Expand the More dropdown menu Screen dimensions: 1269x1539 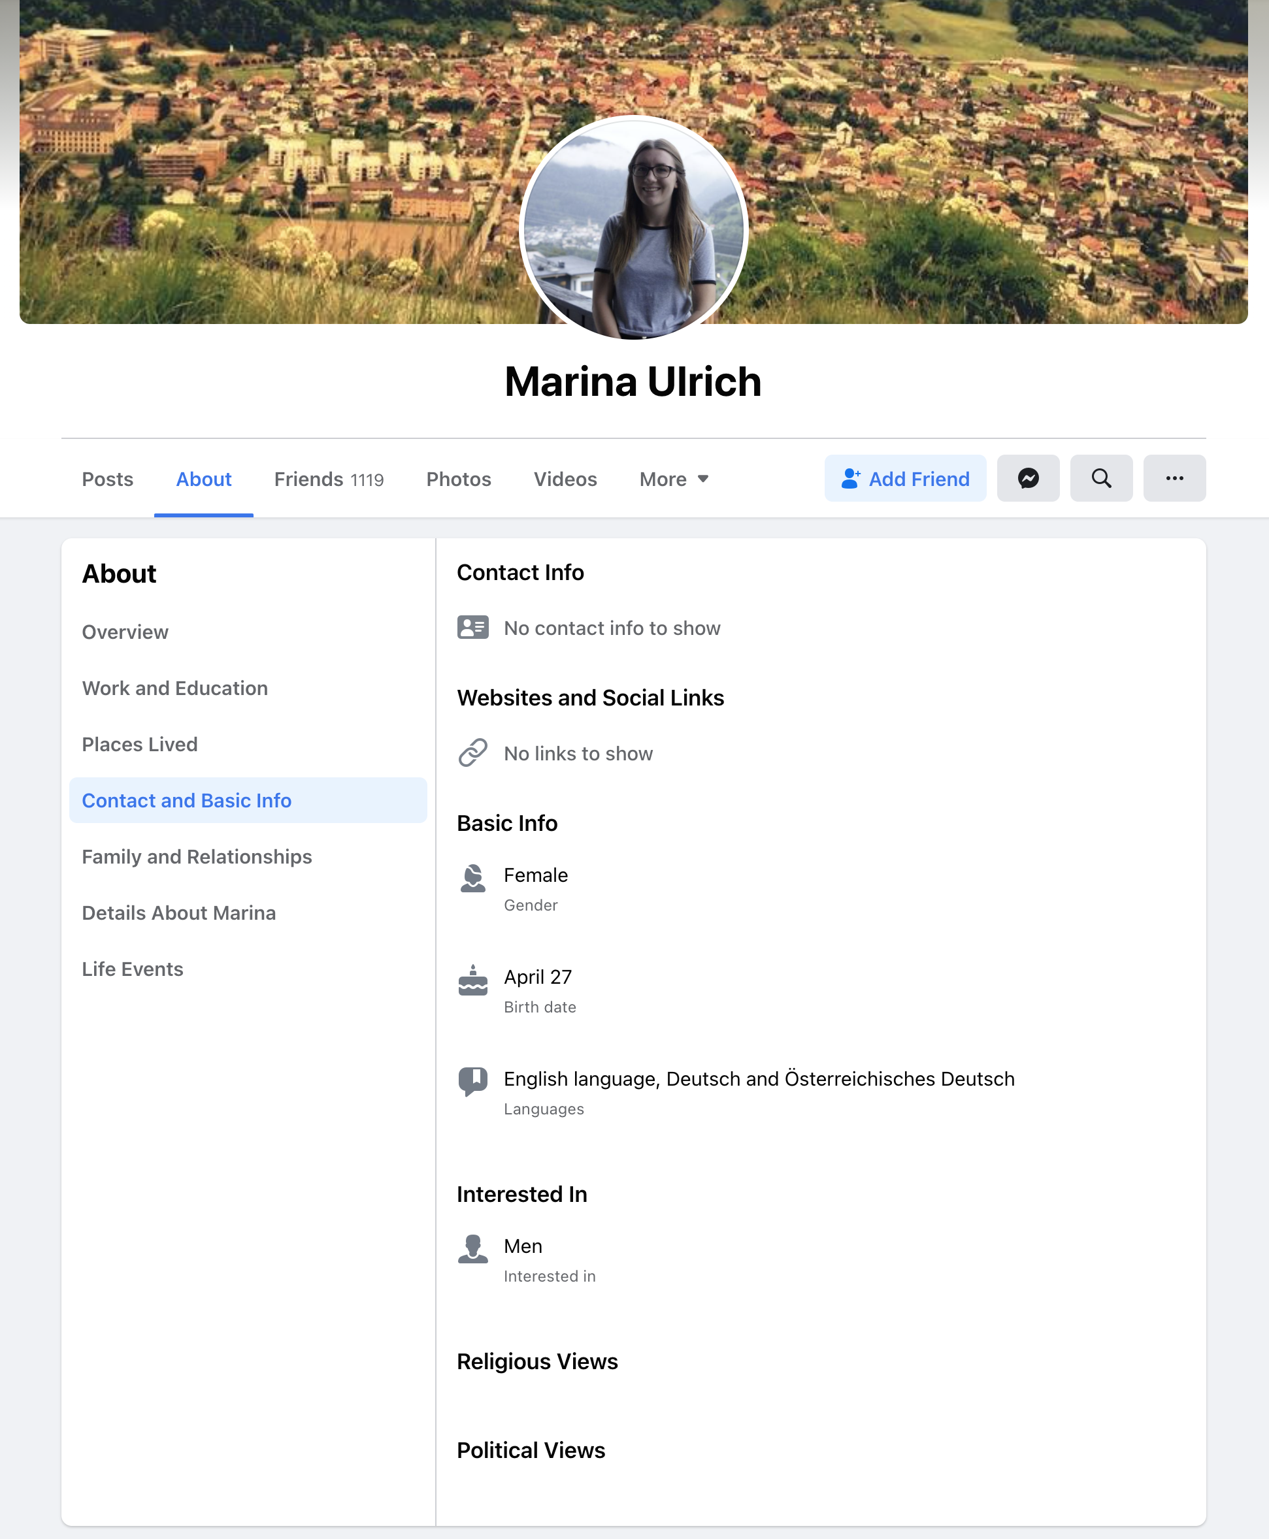(x=673, y=479)
